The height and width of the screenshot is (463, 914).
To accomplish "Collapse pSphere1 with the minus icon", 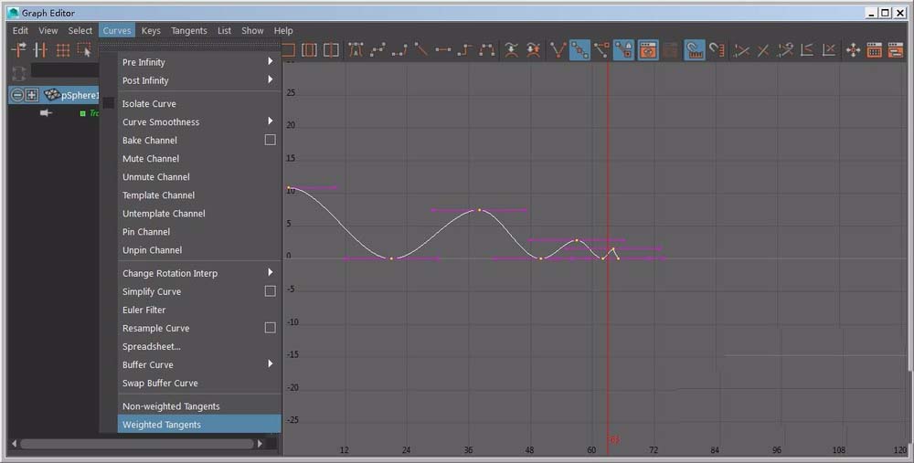I will coord(17,95).
